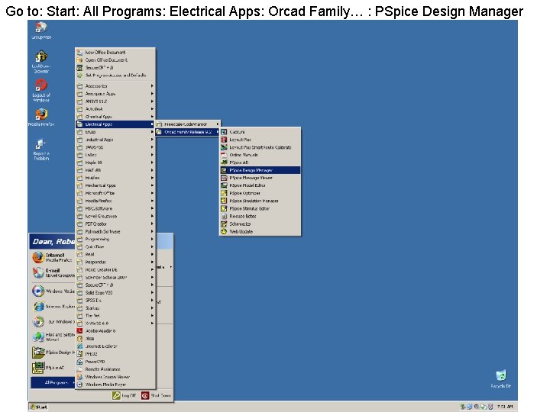Choose New Office Document
Image resolution: width=550 pixels, height=412 pixels.
tap(115, 52)
